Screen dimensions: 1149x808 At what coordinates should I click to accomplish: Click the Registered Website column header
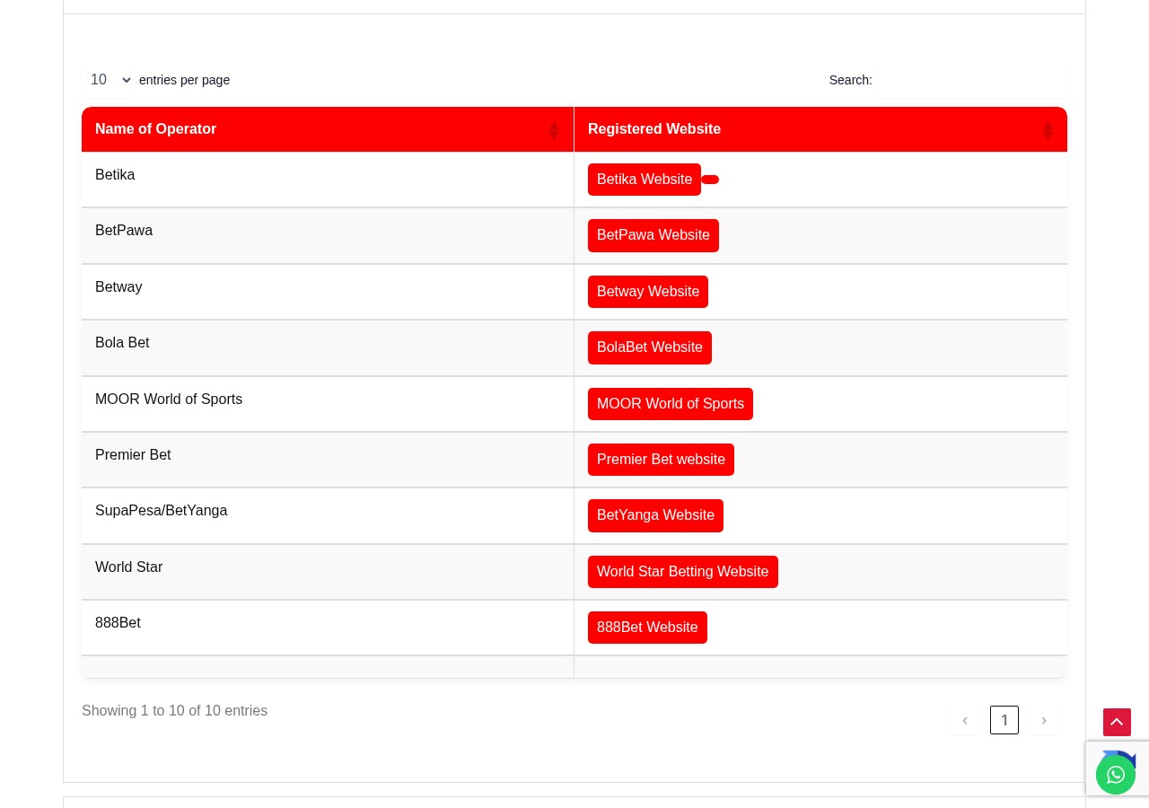coord(820,129)
